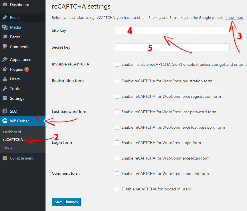Enable reCAPTCHA for WooCommerce lost password form

tap(117, 127)
